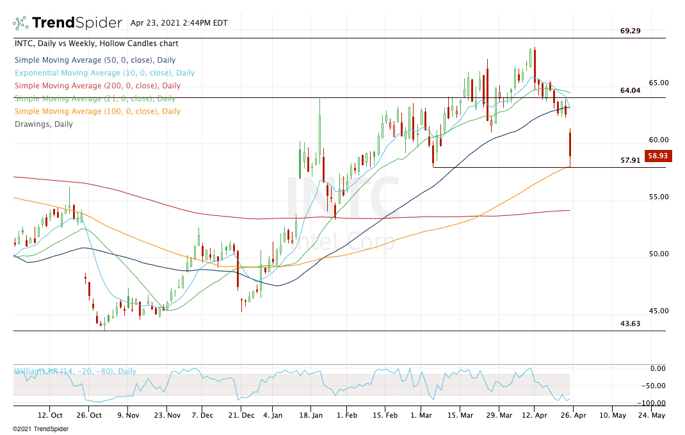The image size is (685, 435).
Task: Click the red 58.93 current price tag
Action: [x=658, y=156]
